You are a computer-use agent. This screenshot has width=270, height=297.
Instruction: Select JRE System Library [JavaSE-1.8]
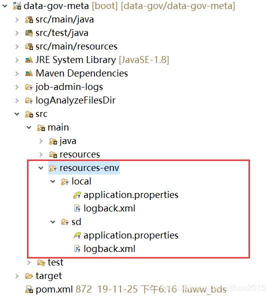pos(102,60)
